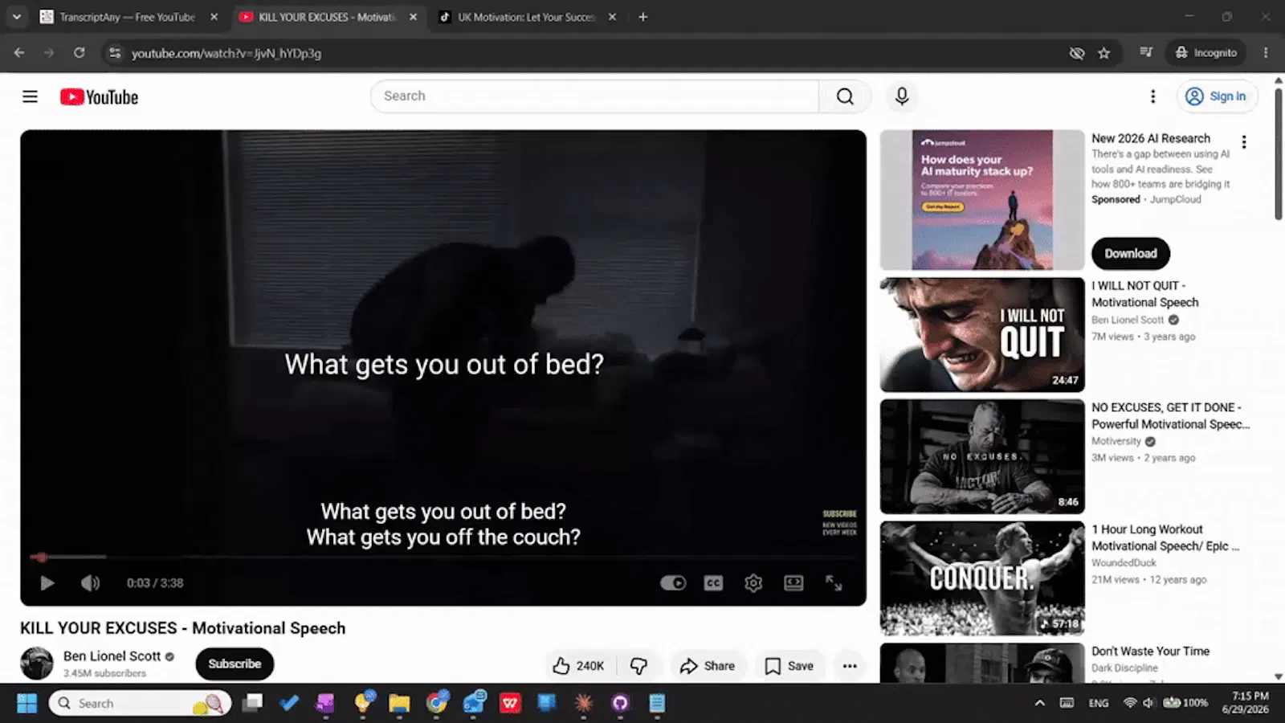
Task: Toggle closed captions (CC)
Action: click(713, 583)
